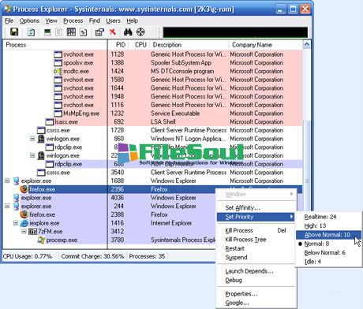363x309 pixels.
Task: Click Kill Process Tree in the context menu
Action: 245,240
